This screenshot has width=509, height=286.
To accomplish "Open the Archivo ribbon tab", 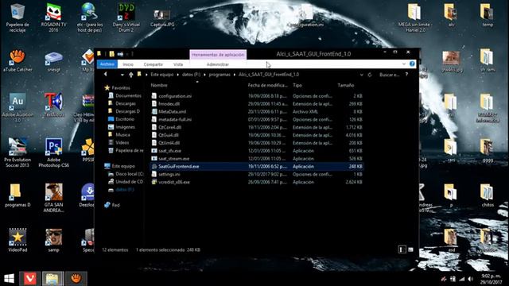I will 107,64.
